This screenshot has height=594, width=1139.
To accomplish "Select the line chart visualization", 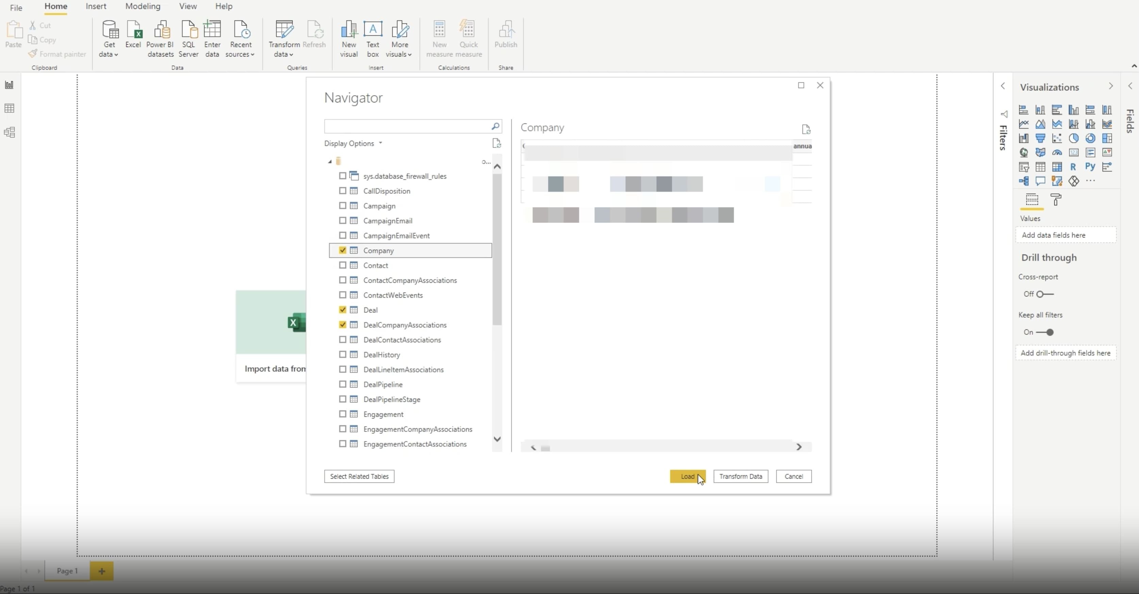I will (1024, 124).
